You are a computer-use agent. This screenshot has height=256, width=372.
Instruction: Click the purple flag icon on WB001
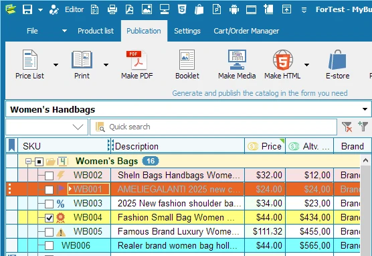point(60,189)
